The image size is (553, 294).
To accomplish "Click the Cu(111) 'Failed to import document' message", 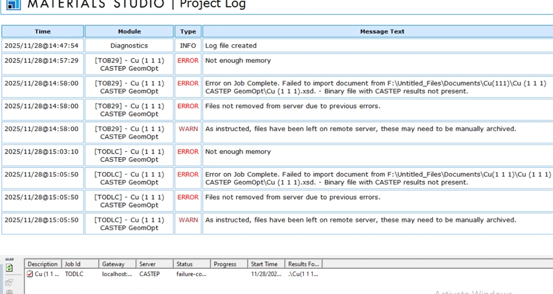I will [x=376, y=87].
